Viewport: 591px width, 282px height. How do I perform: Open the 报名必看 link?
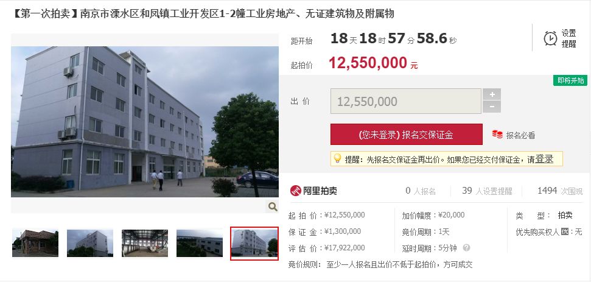coord(520,135)
